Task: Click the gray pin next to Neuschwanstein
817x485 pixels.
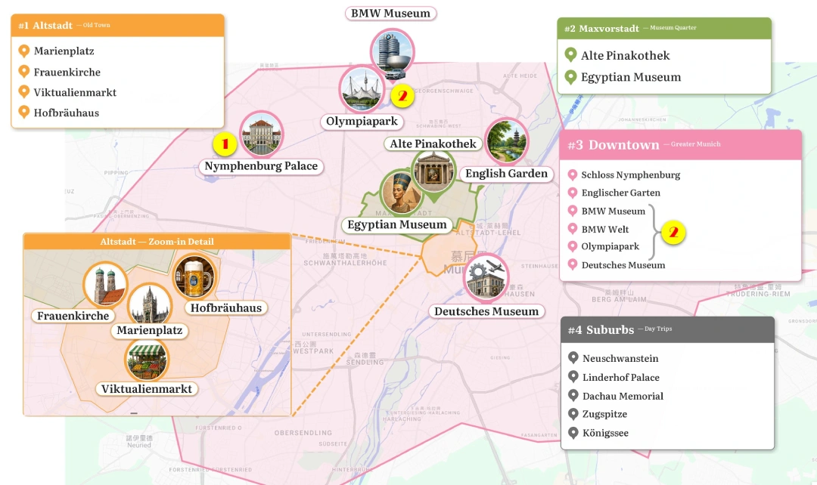Action: [x=573, y=357]
